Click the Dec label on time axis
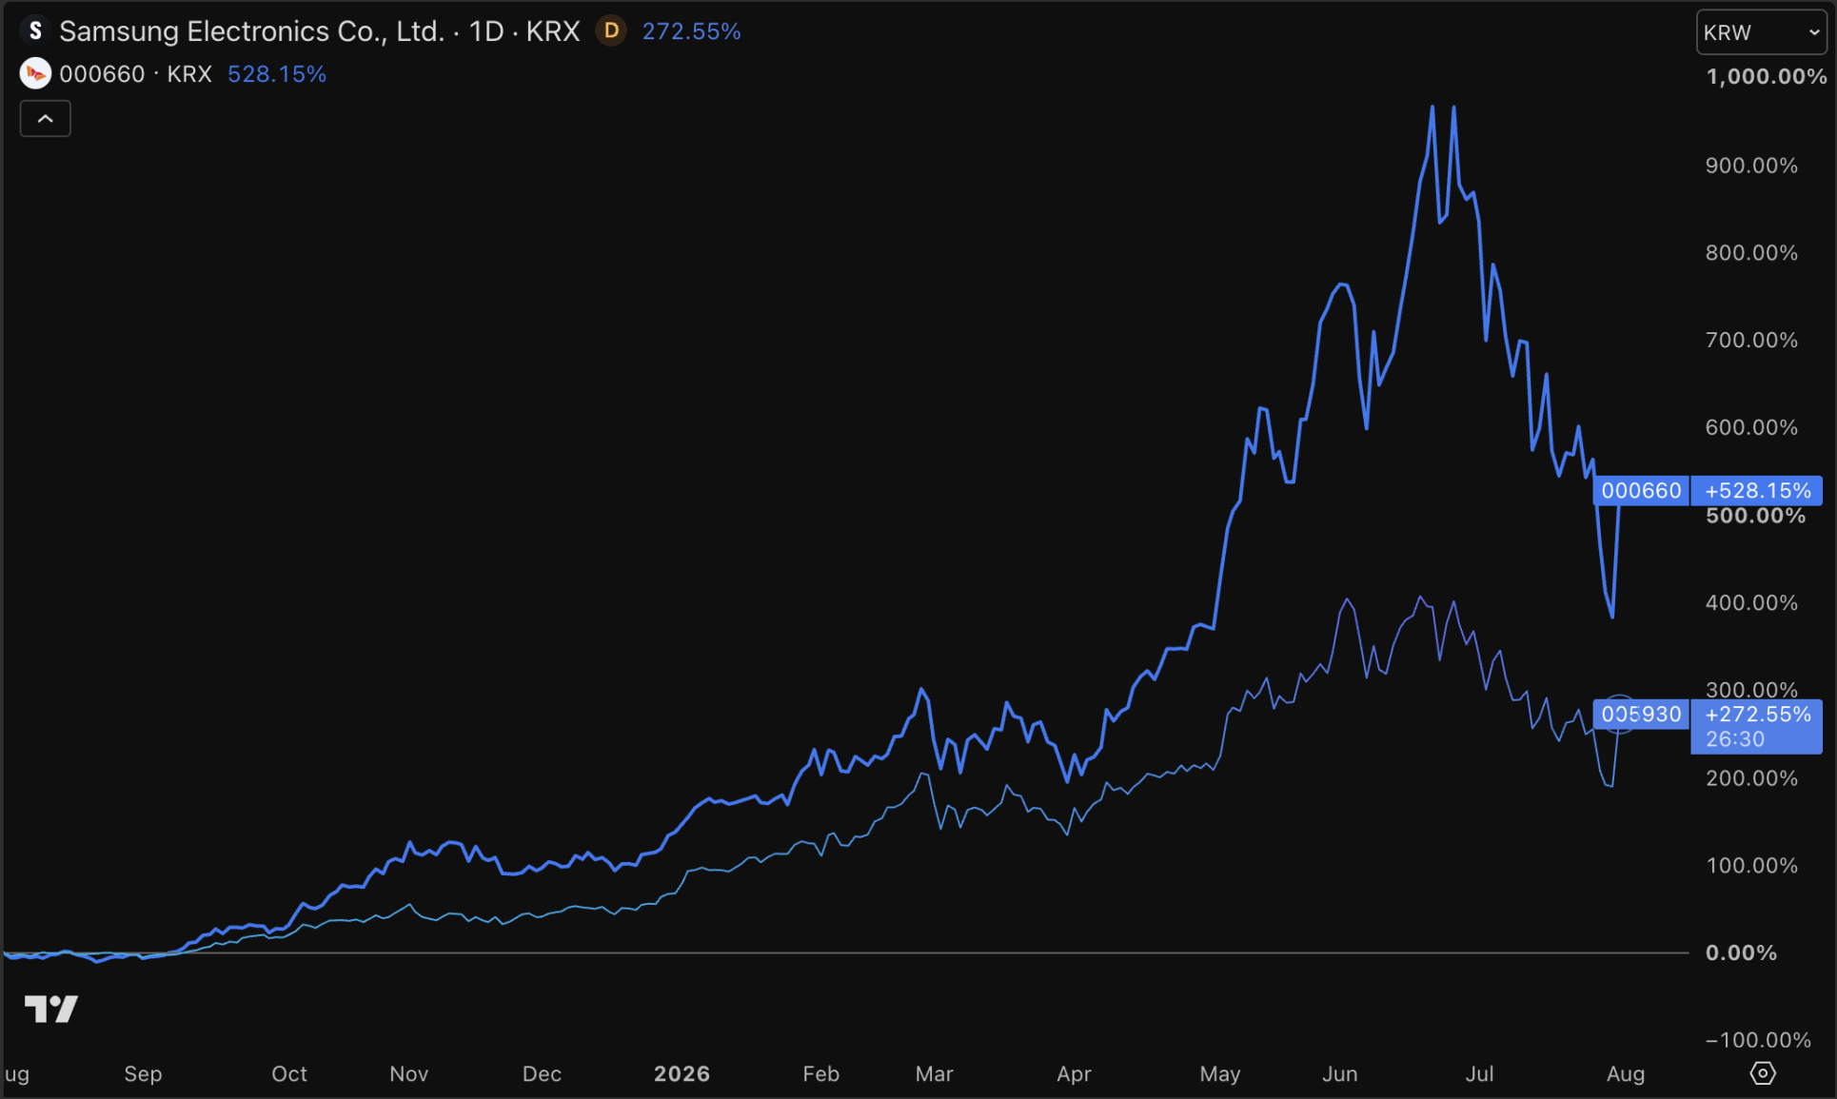The image size is (1837, 1099). tap(542, 1074)
